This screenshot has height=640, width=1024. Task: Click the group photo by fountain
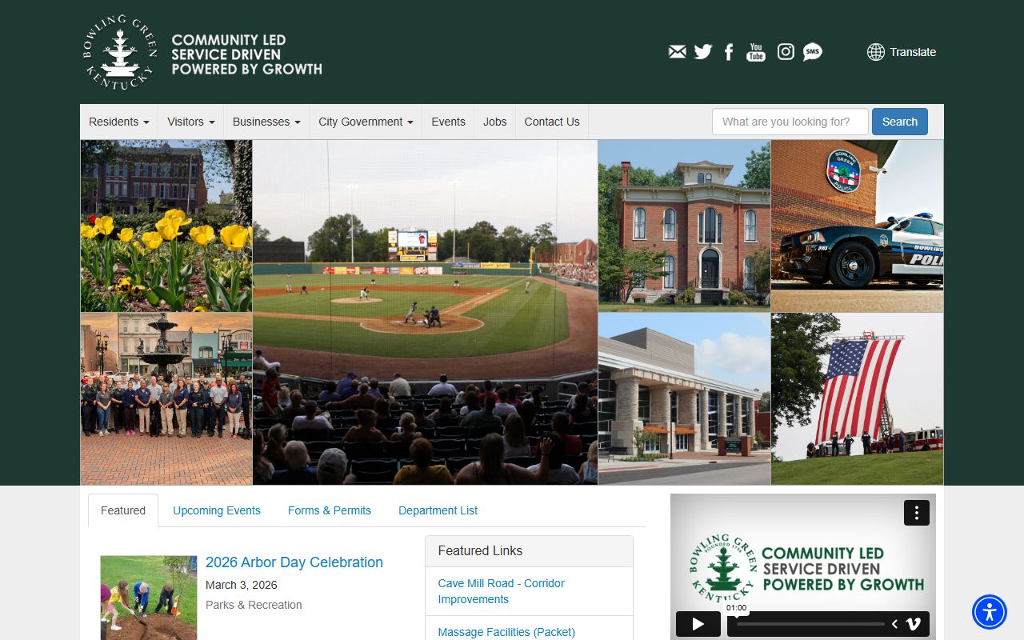(166, 398)
